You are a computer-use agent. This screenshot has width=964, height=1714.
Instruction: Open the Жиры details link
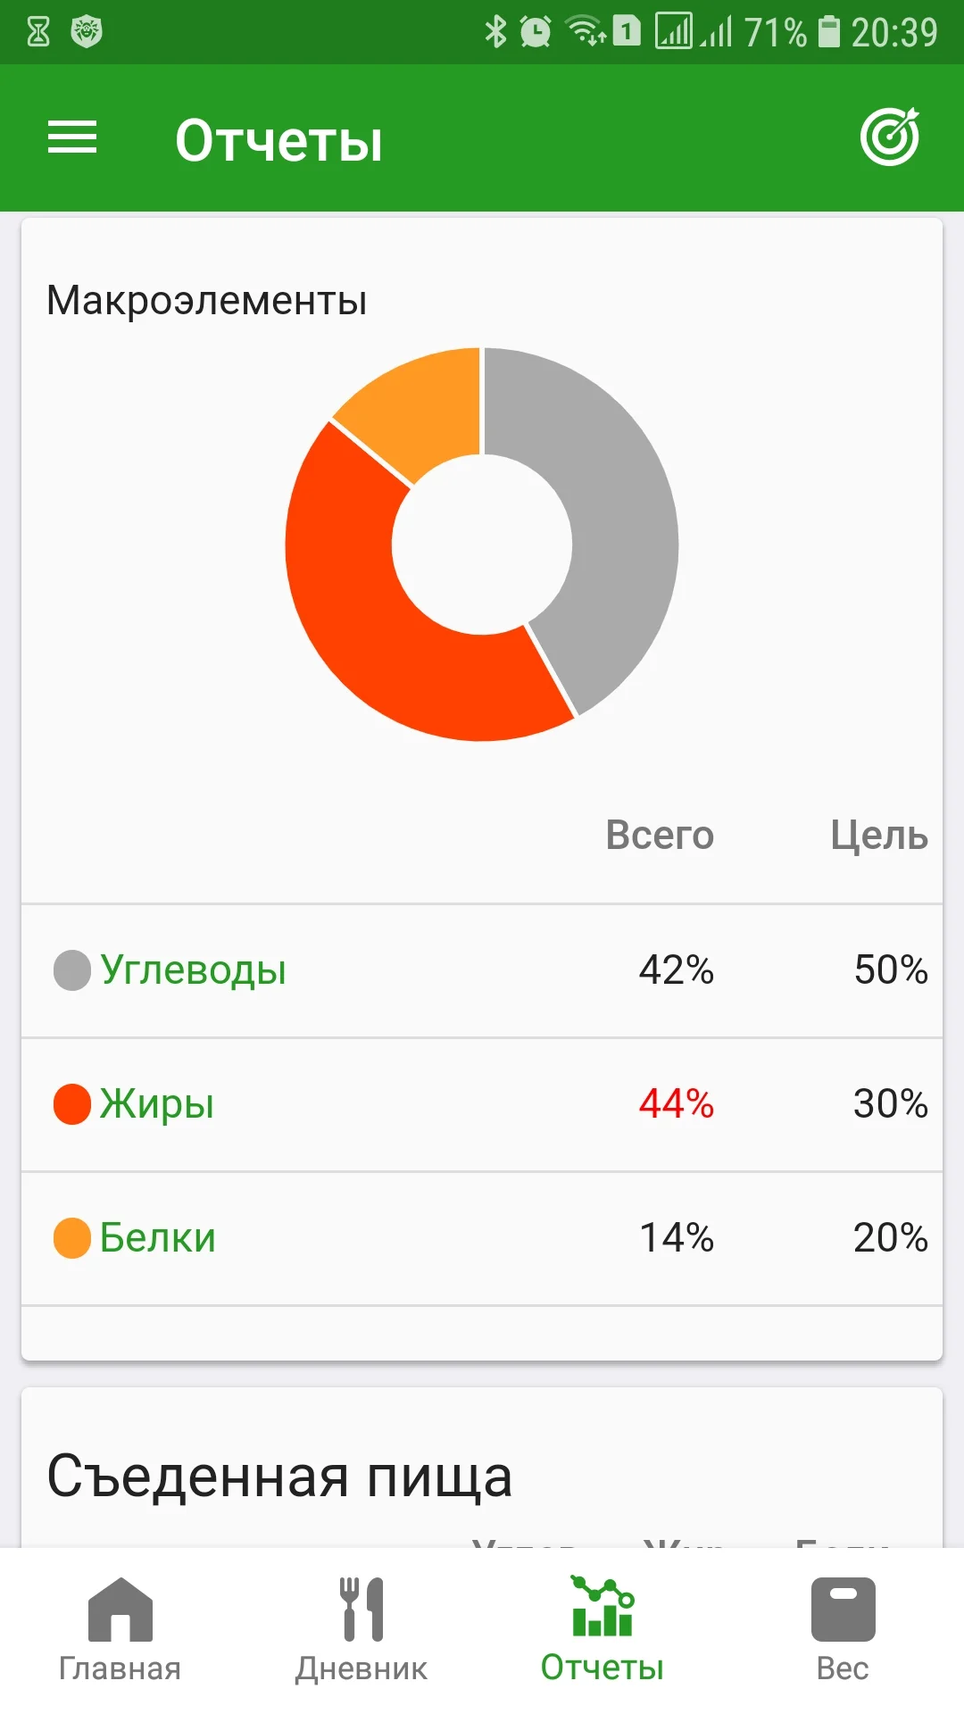pyautogui.click(x=156, y=1104)
